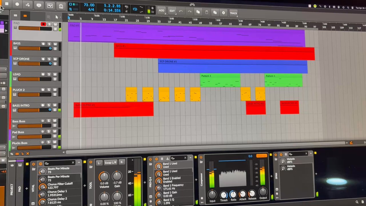Toggle the loop icon in transport
The height and width of the screenshot is (206, 366).
click(135, 9)
